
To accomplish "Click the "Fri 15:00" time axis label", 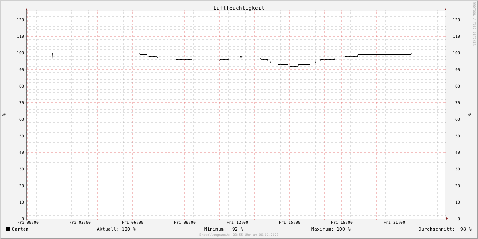I will (x=290, y=223).
